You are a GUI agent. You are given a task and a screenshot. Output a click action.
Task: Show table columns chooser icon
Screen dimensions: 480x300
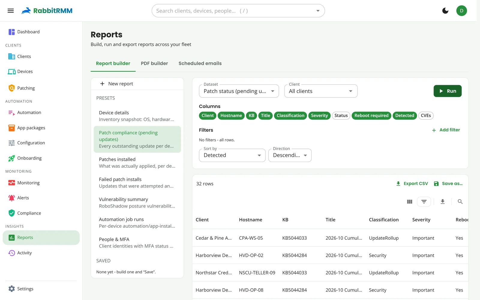[409, 202]
